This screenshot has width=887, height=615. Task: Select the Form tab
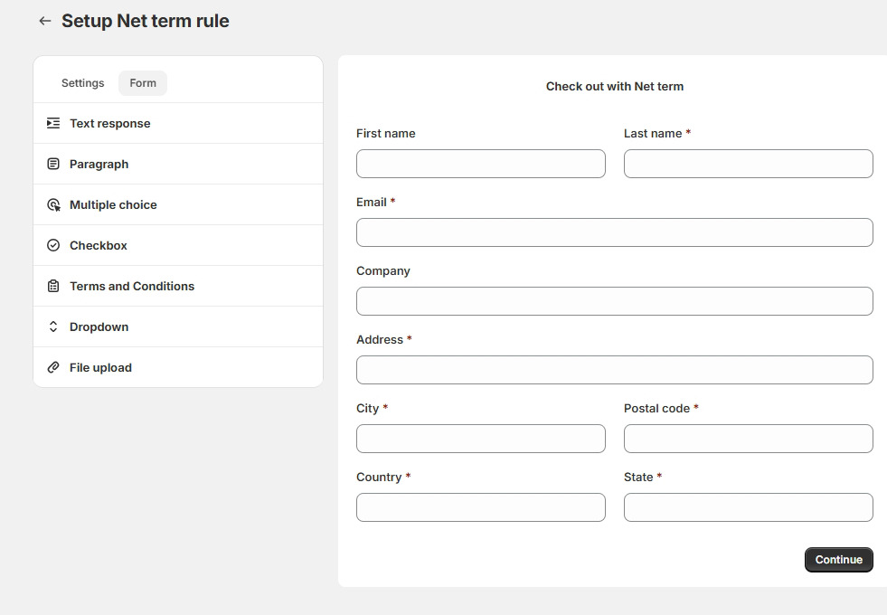[143, 83]
